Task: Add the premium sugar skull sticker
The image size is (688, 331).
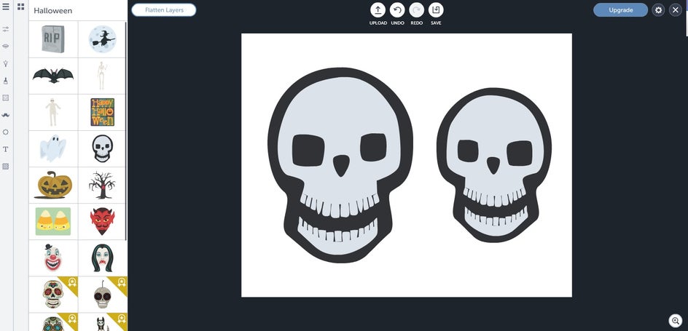Action: pos(53,294)
